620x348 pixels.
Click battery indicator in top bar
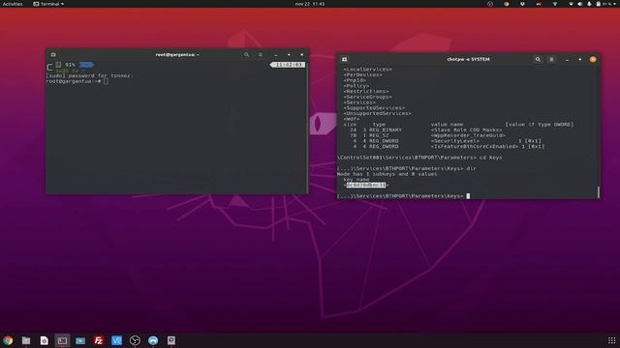click(x=603, y=4)
